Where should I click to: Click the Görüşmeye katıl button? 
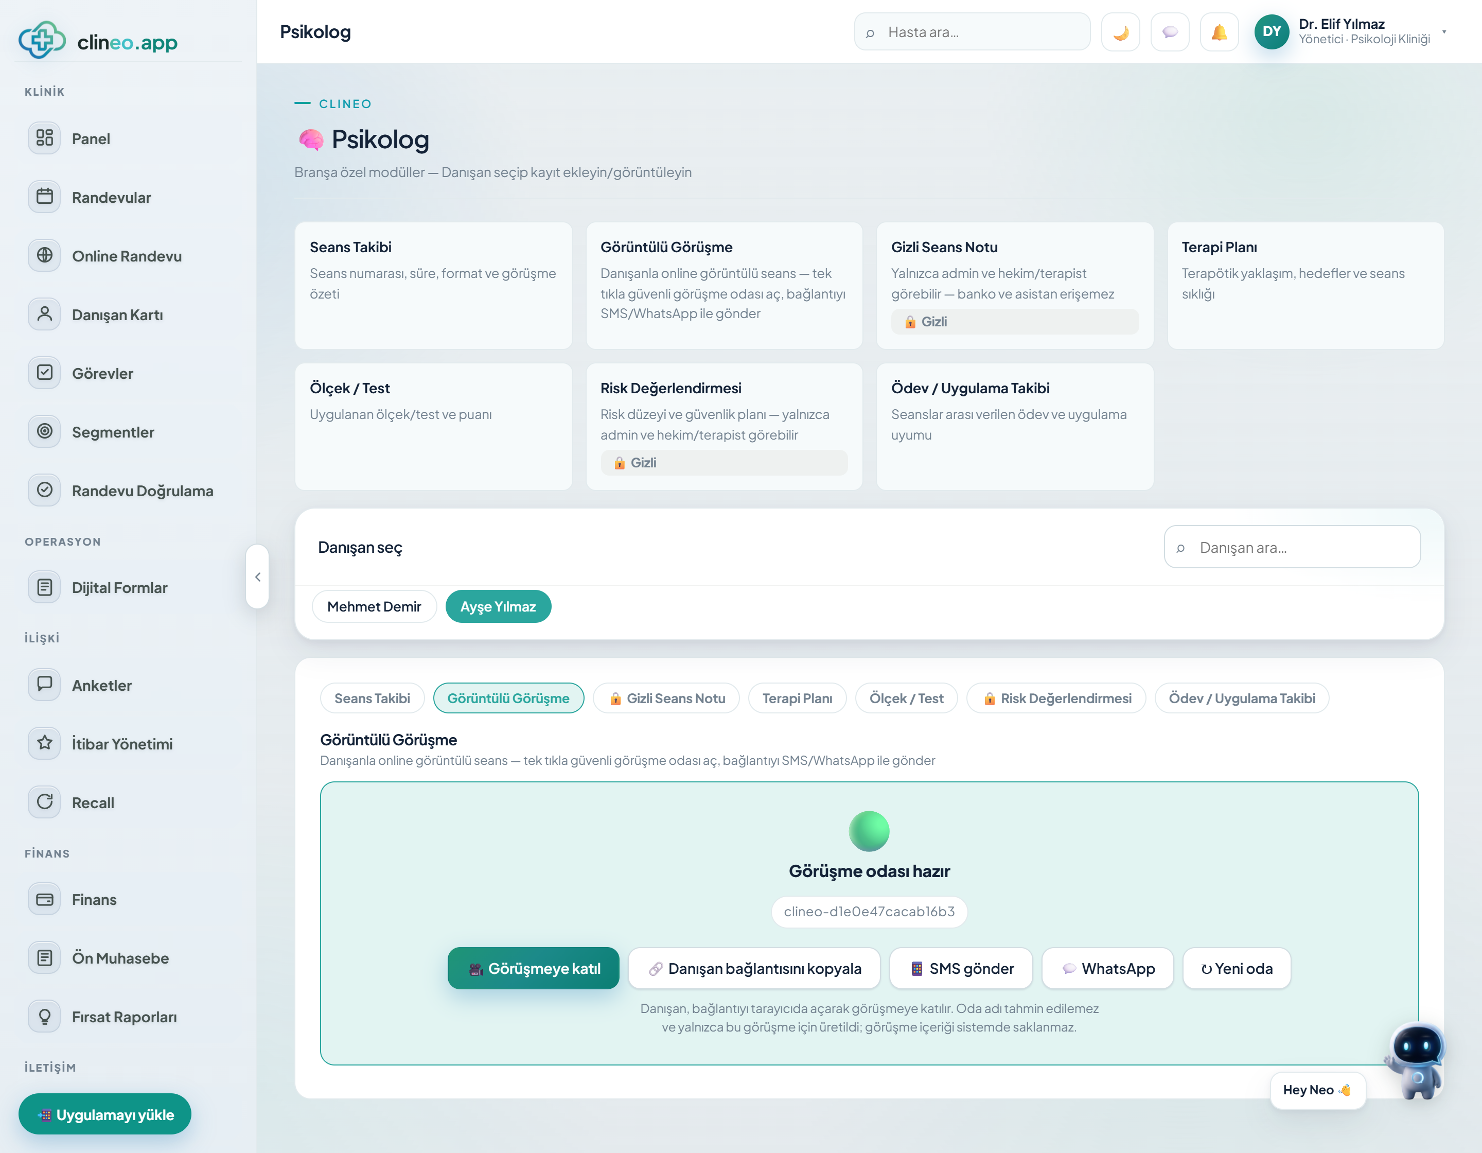[x=533, y=968]
